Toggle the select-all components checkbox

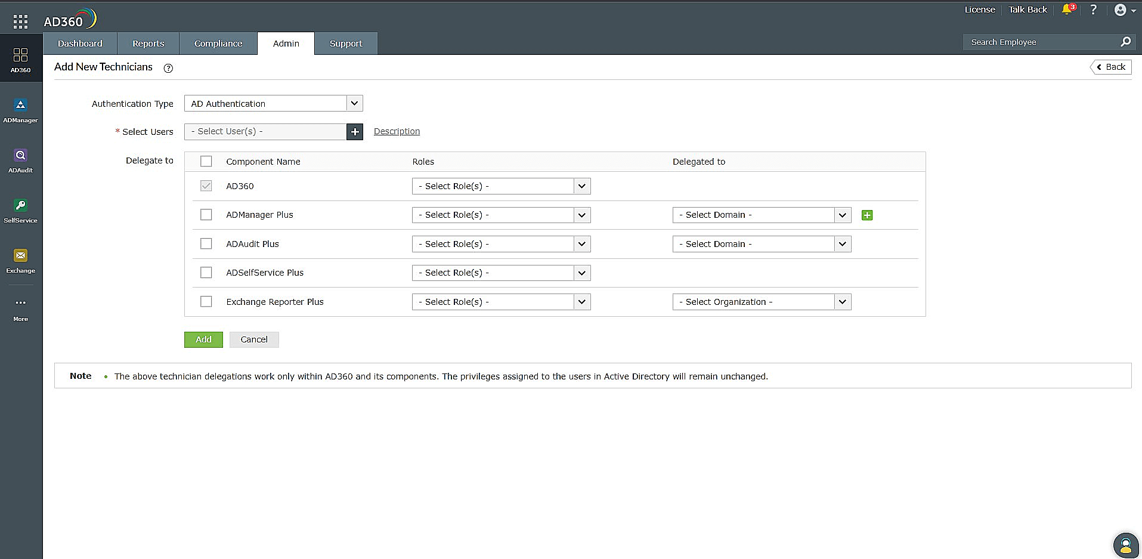[206, 161]
